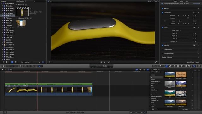Viewport: 202px width, 114px height.
Task: Click the timeline history back arrow
Action: [x=2, y=70]
